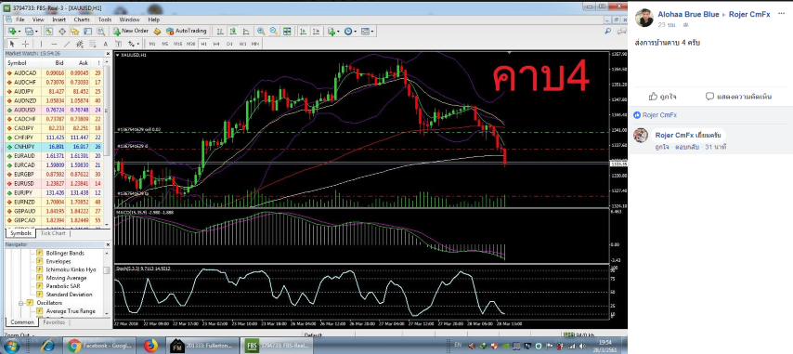Screen dimensions: 793x354
Task: Toggle the AutoTrading button
Action: coord(187,31)
